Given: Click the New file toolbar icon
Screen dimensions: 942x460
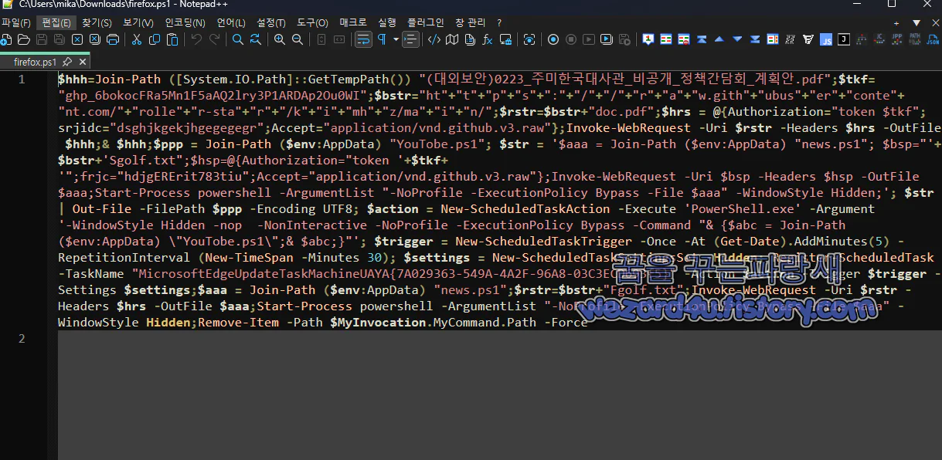Looking at the screenshot, I should [x=6, y=39].
